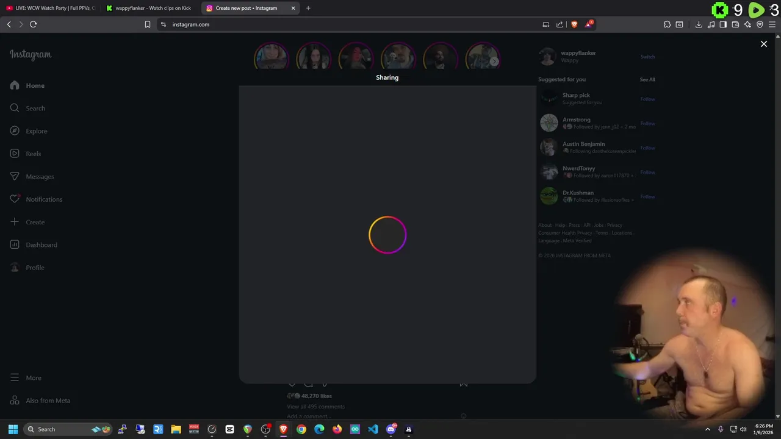The image size is (781, 439).
Task: Open the wappyflanker profile name
Action: coord(578,53)
